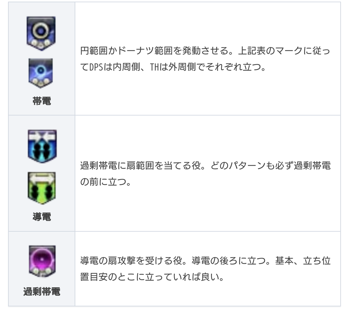
Task: Click the bold 帯電 label under icons
Action: tap(42, 101)
